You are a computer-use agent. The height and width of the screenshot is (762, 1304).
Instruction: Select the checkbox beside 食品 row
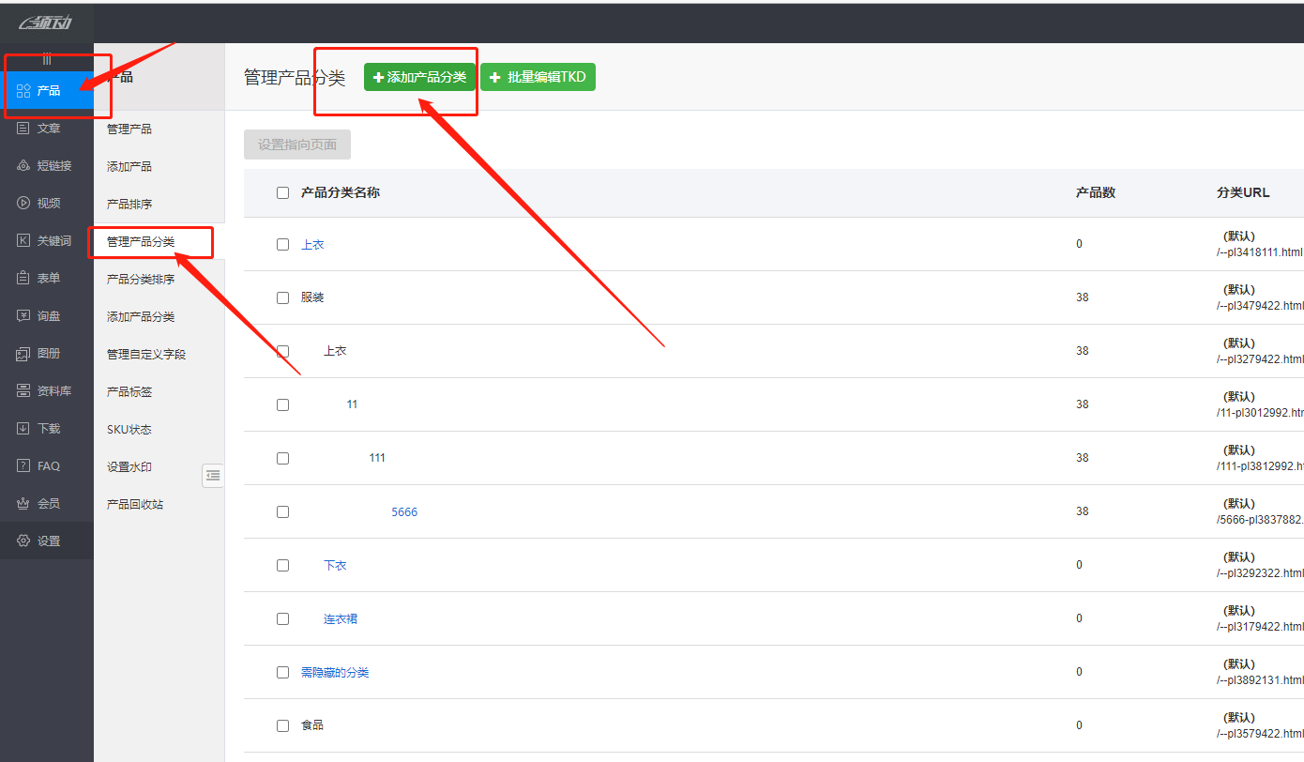point(282,726)
